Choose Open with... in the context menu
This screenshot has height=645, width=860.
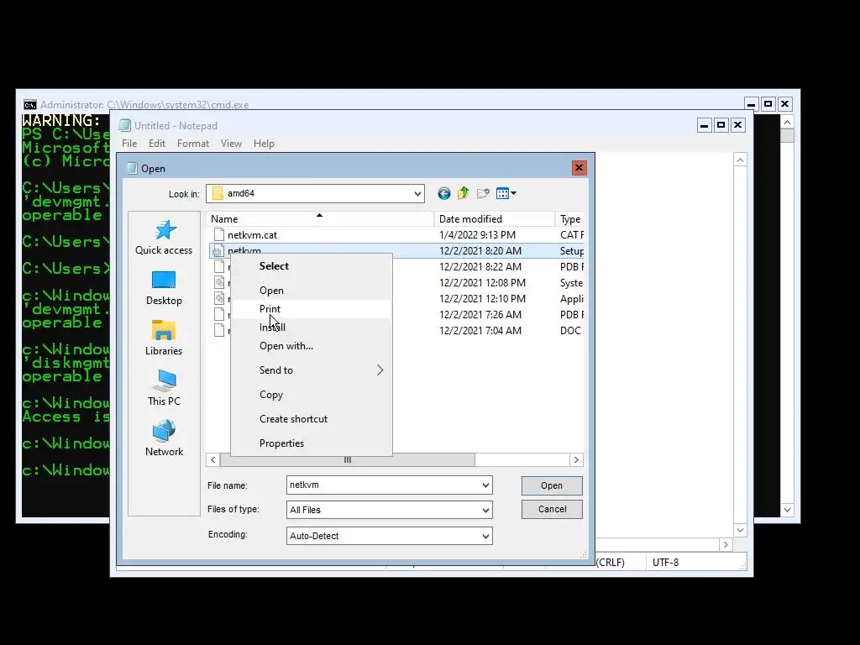[x=311, y=346]
